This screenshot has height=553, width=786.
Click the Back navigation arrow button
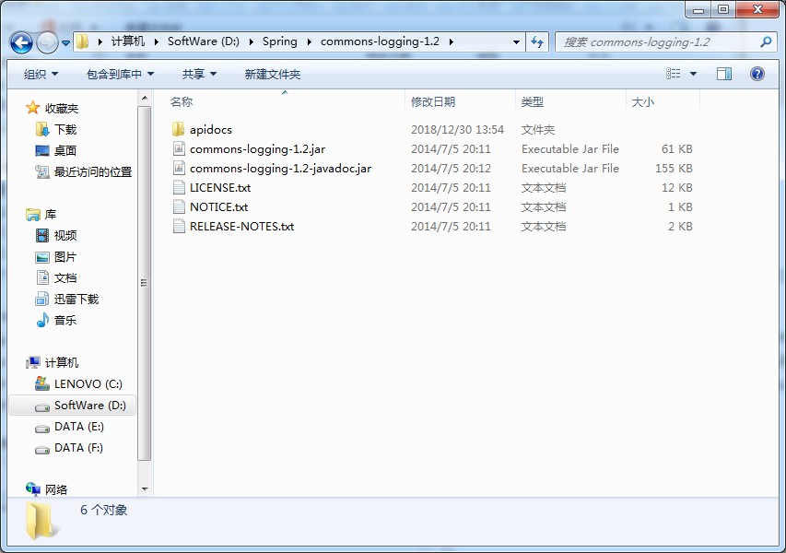coord(21,42)
